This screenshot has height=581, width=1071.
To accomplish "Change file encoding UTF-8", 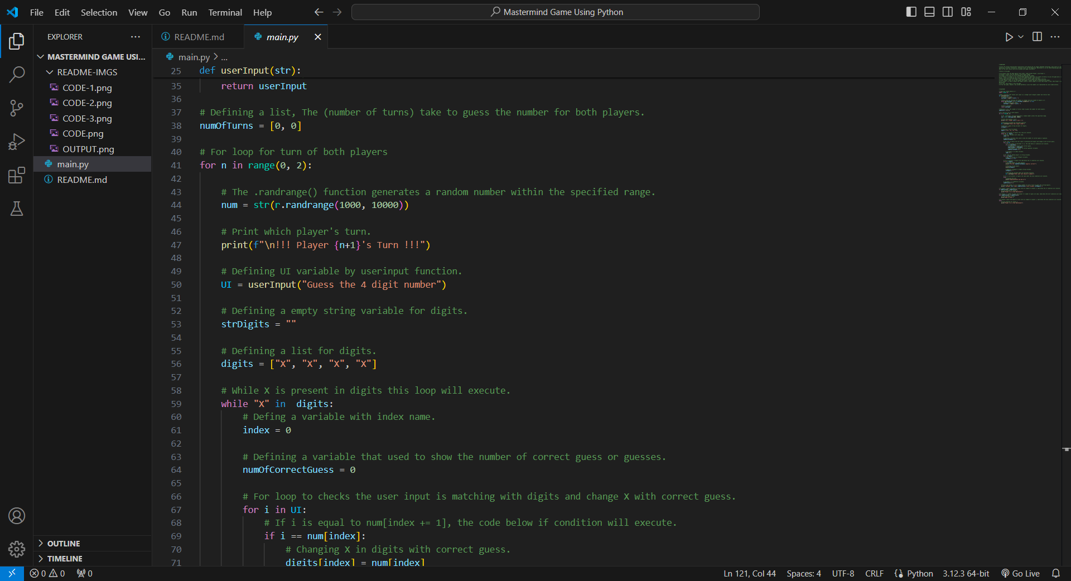I will click(x=843, y=573).
